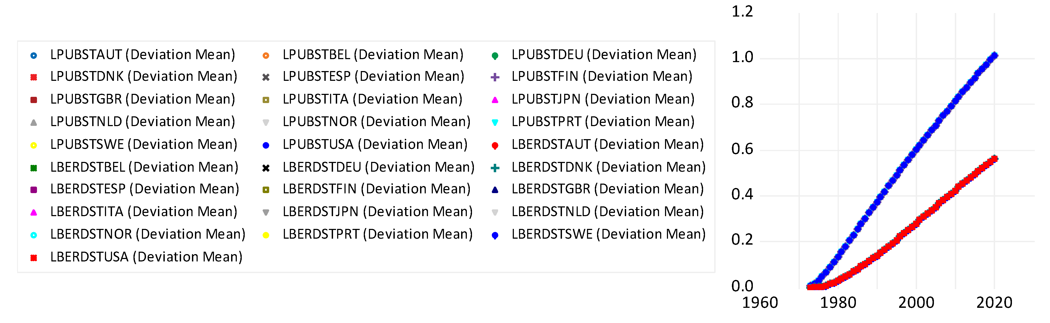1050x323 pixels.
Task: Click the LPUBSTBEL orange circle legend marker
Action: 266,55
